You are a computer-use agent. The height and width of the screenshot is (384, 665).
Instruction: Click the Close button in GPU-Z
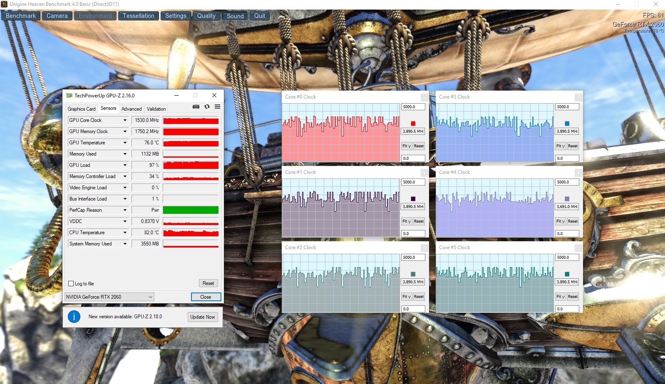click(206, 297)
